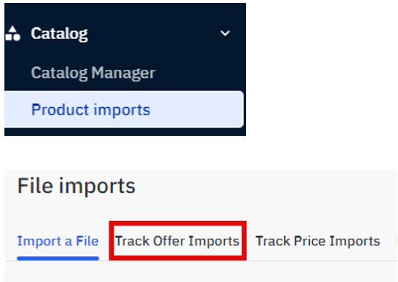
Task: Click the light blue Product imports highlight
Action: coord(124,109)
